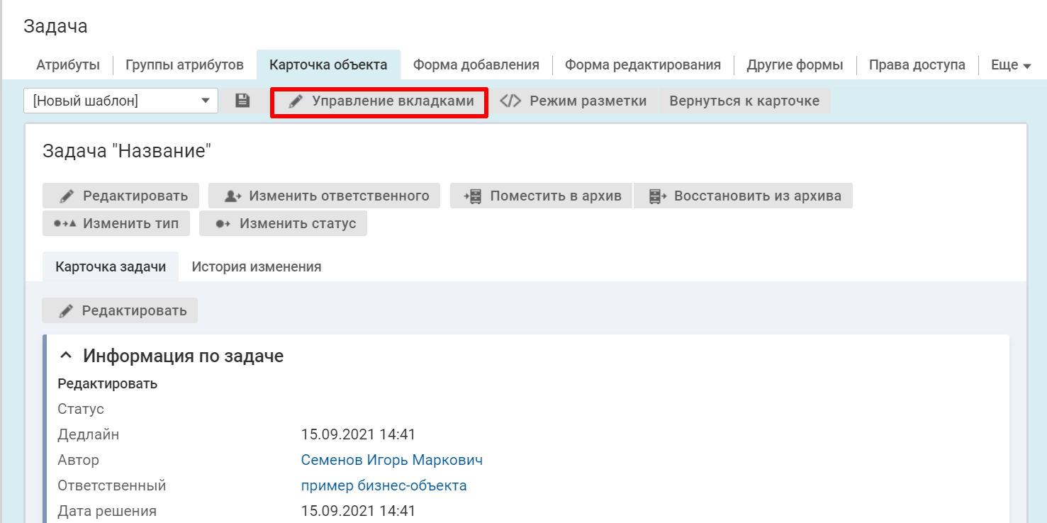Viewport: 1047px width, 523px height.
Task: Open the Управление вкладками tab manager
Action: point(380,101)
